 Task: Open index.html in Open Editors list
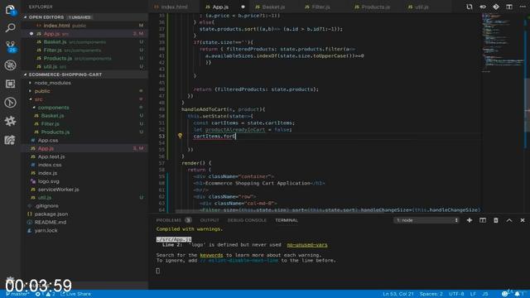(x=85, y=26)
